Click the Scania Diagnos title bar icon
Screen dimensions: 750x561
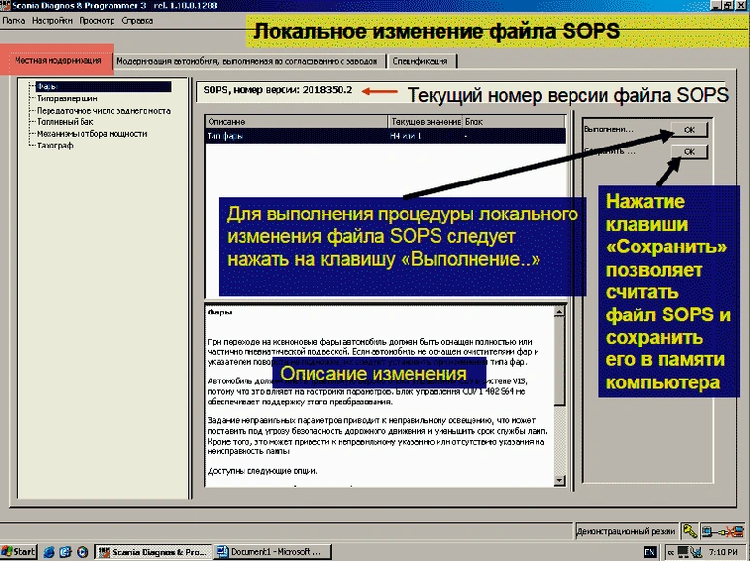7,6
